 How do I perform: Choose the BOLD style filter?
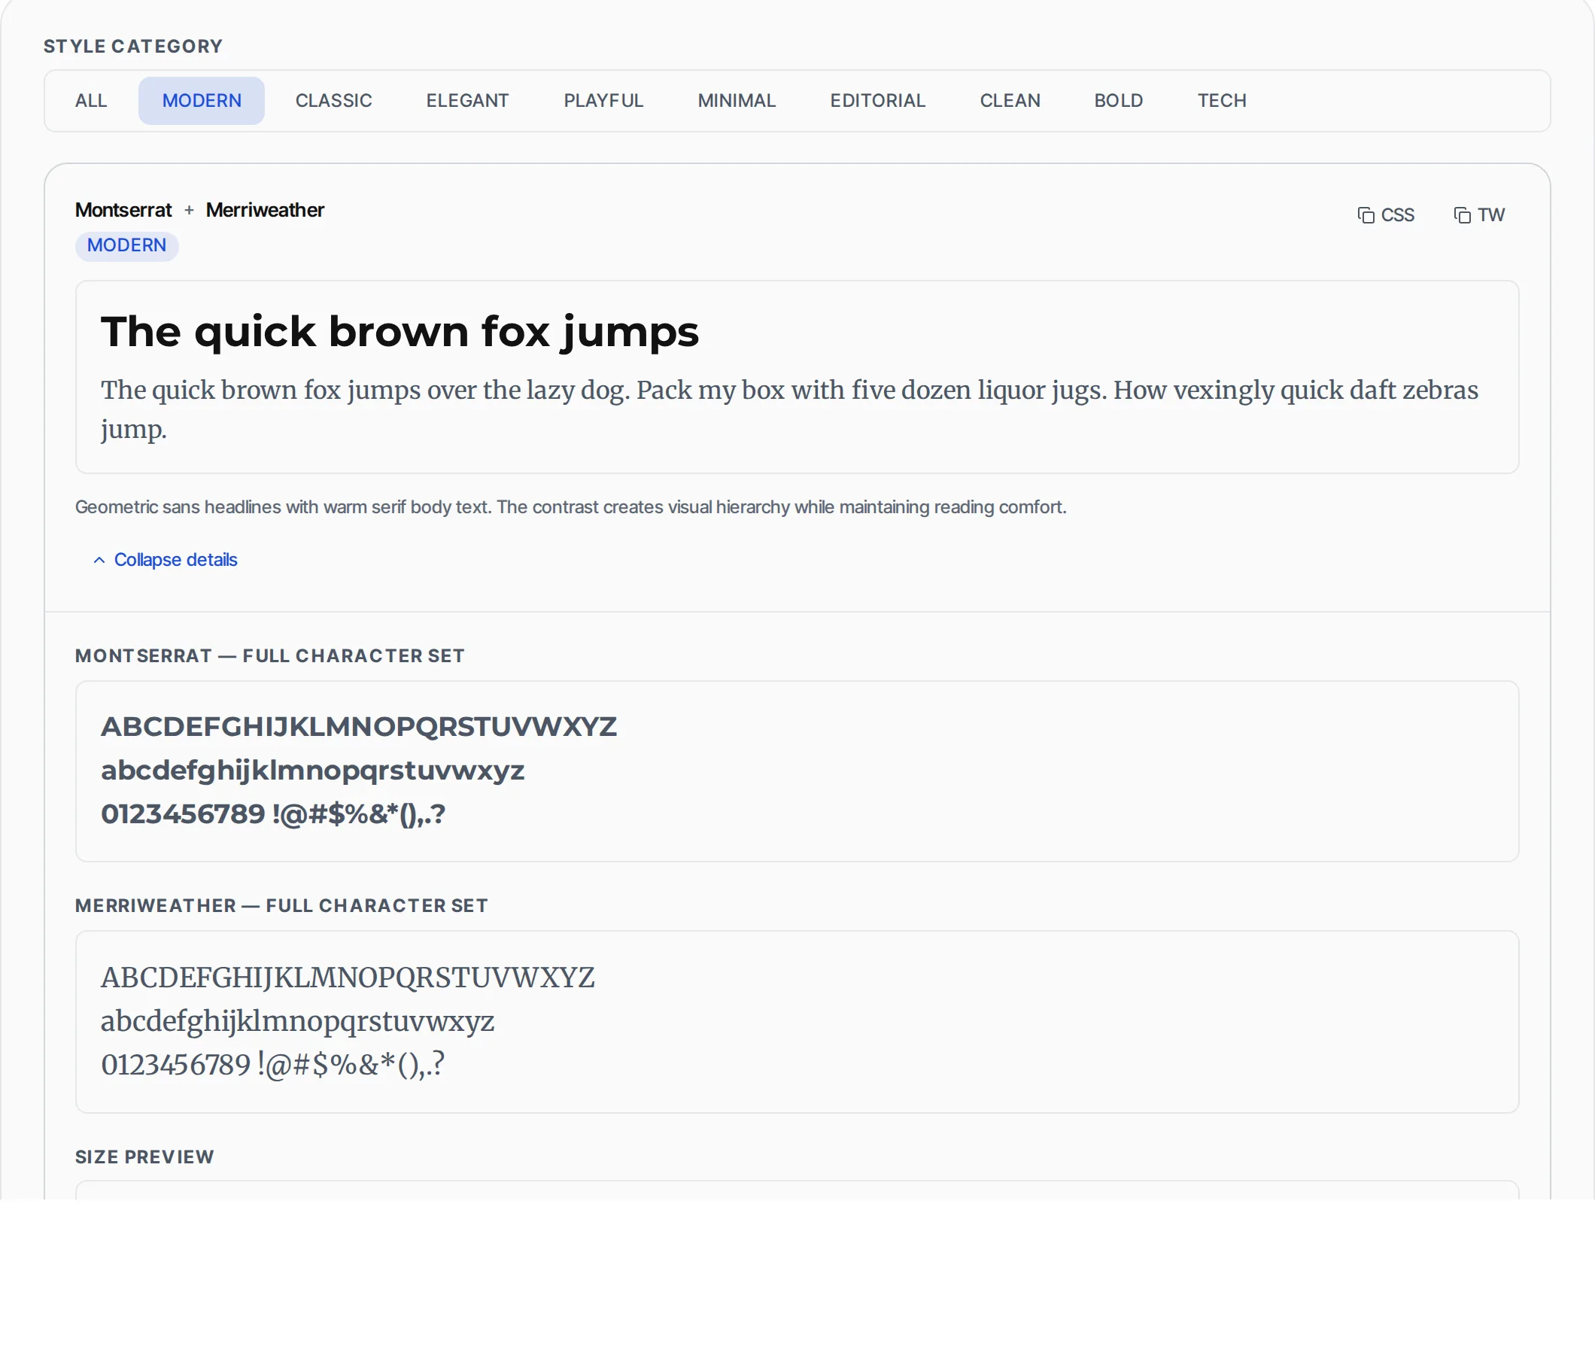point(1119,101)
